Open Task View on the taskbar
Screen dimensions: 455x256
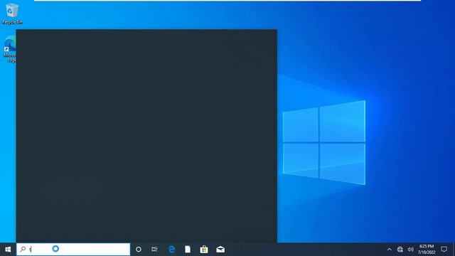tap(154, 250)
